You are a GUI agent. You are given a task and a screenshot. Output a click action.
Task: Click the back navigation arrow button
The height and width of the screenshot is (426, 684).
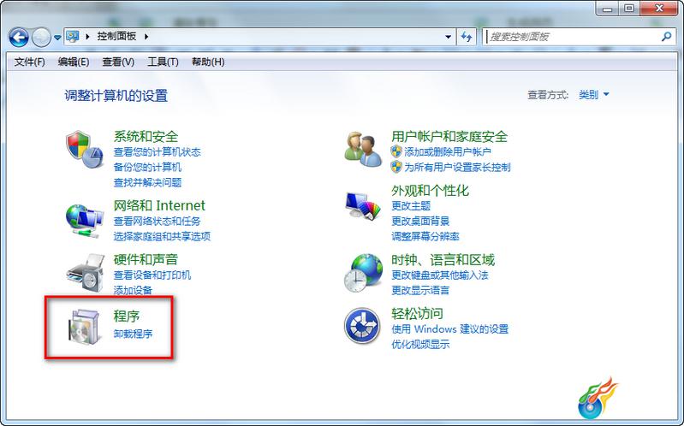(x=19, y=38)
